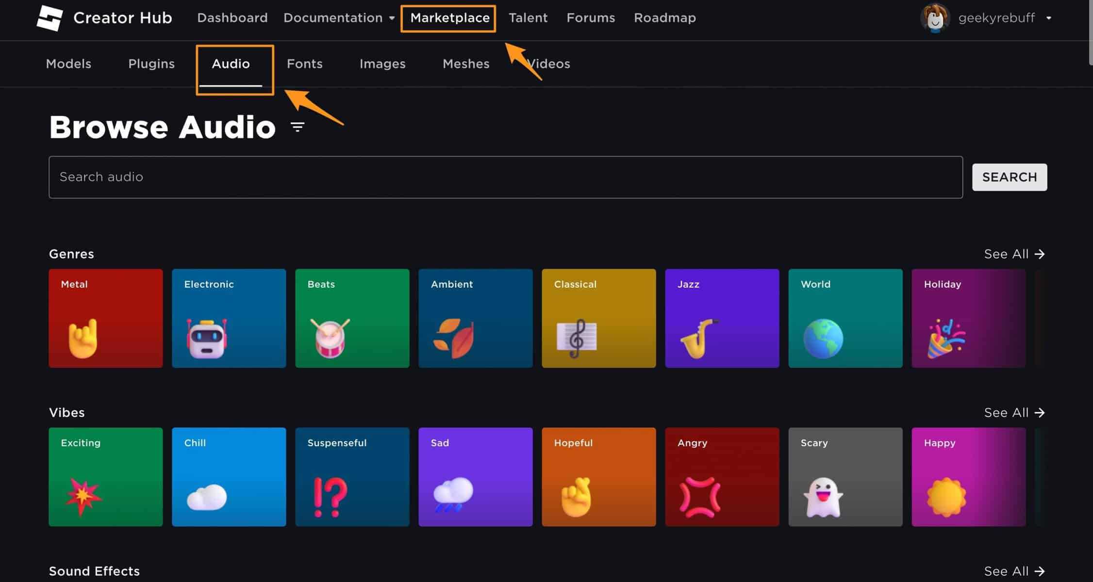
Task: Go to the Dashboard nav item
Action: pyautogui.click(x=232, y=18)
